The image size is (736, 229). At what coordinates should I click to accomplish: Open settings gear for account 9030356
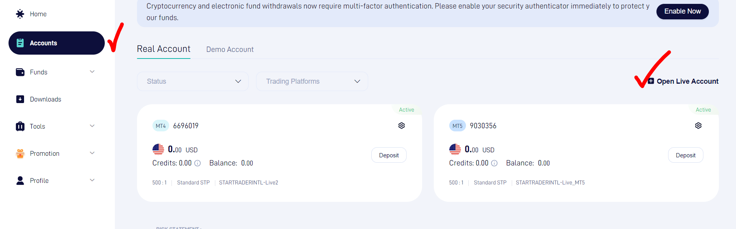(698, 126)
